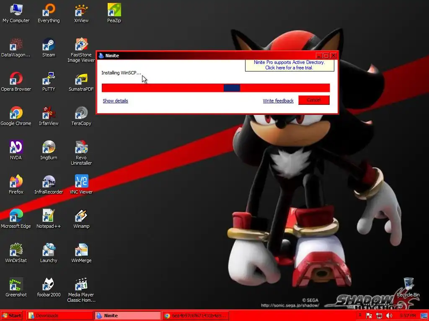
Task: Switch to the Downloads taskbar window
Action: tap(59, 316)
